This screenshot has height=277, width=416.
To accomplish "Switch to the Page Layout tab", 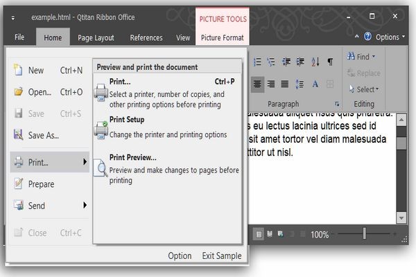I will pyautogui.click(x=96, y=37).
